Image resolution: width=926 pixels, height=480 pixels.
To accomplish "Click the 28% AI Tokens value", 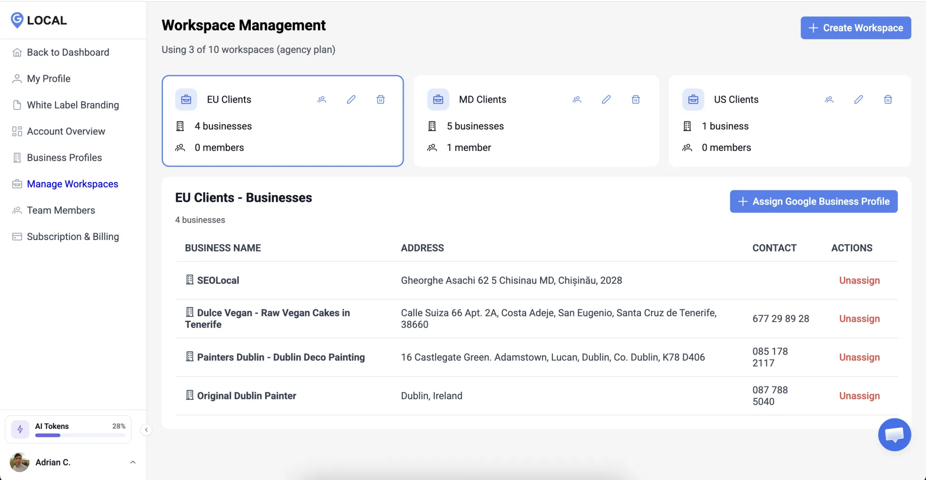I will coord(119,426).
